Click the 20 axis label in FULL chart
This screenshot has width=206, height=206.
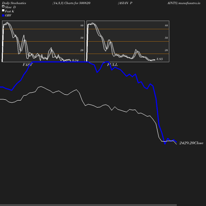point(166,50)
